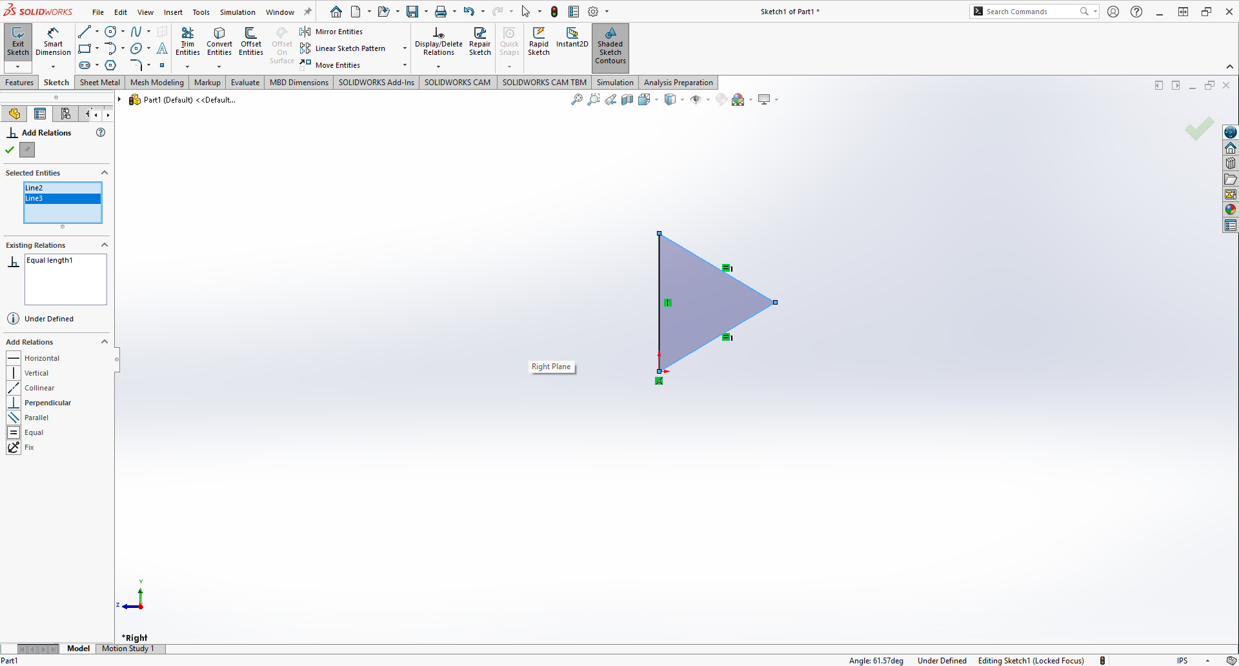Expand the Smart Dimension dropdown
Screen dimensions: 1239x666
tap(53, 66)
